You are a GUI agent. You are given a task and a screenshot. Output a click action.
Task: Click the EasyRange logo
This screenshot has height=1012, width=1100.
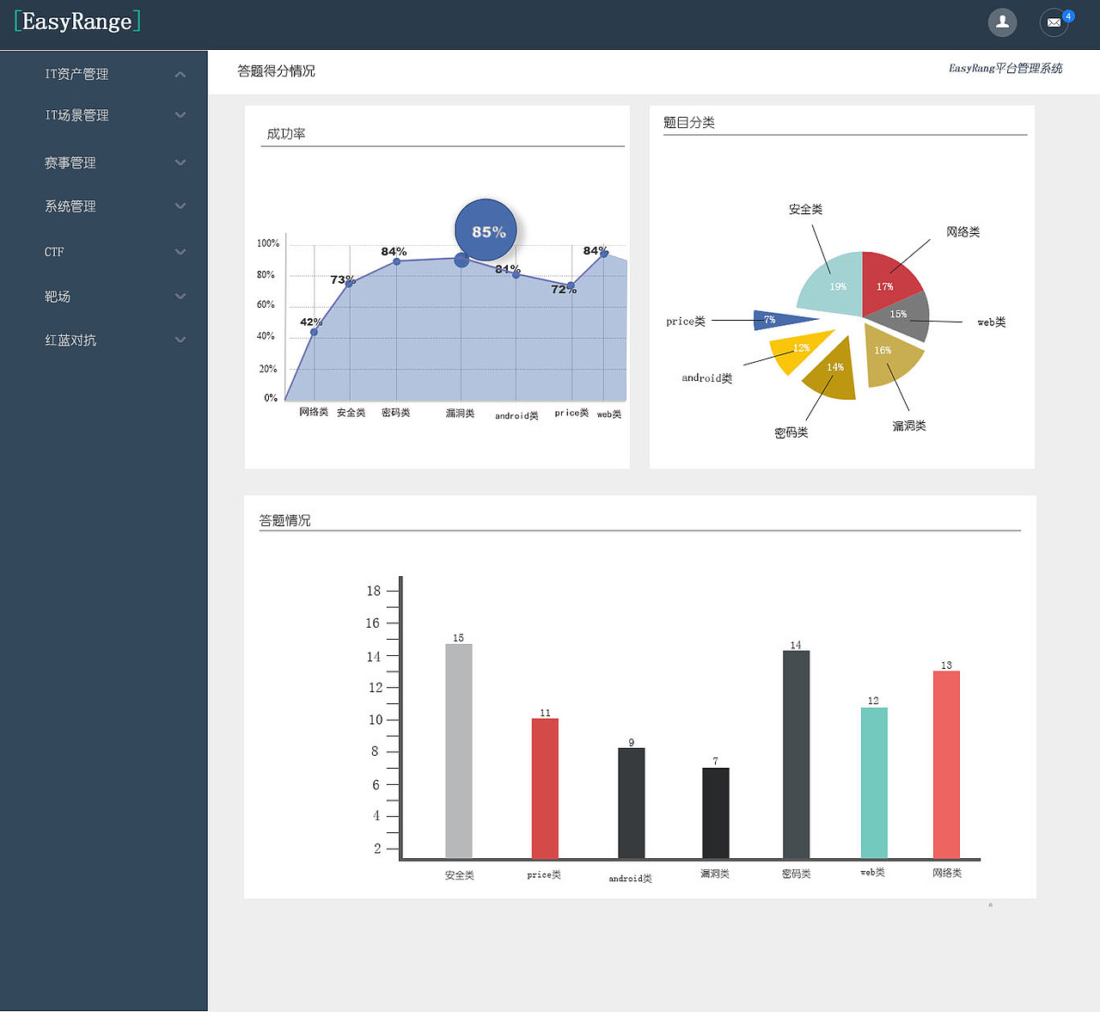(x=77, y=21)
